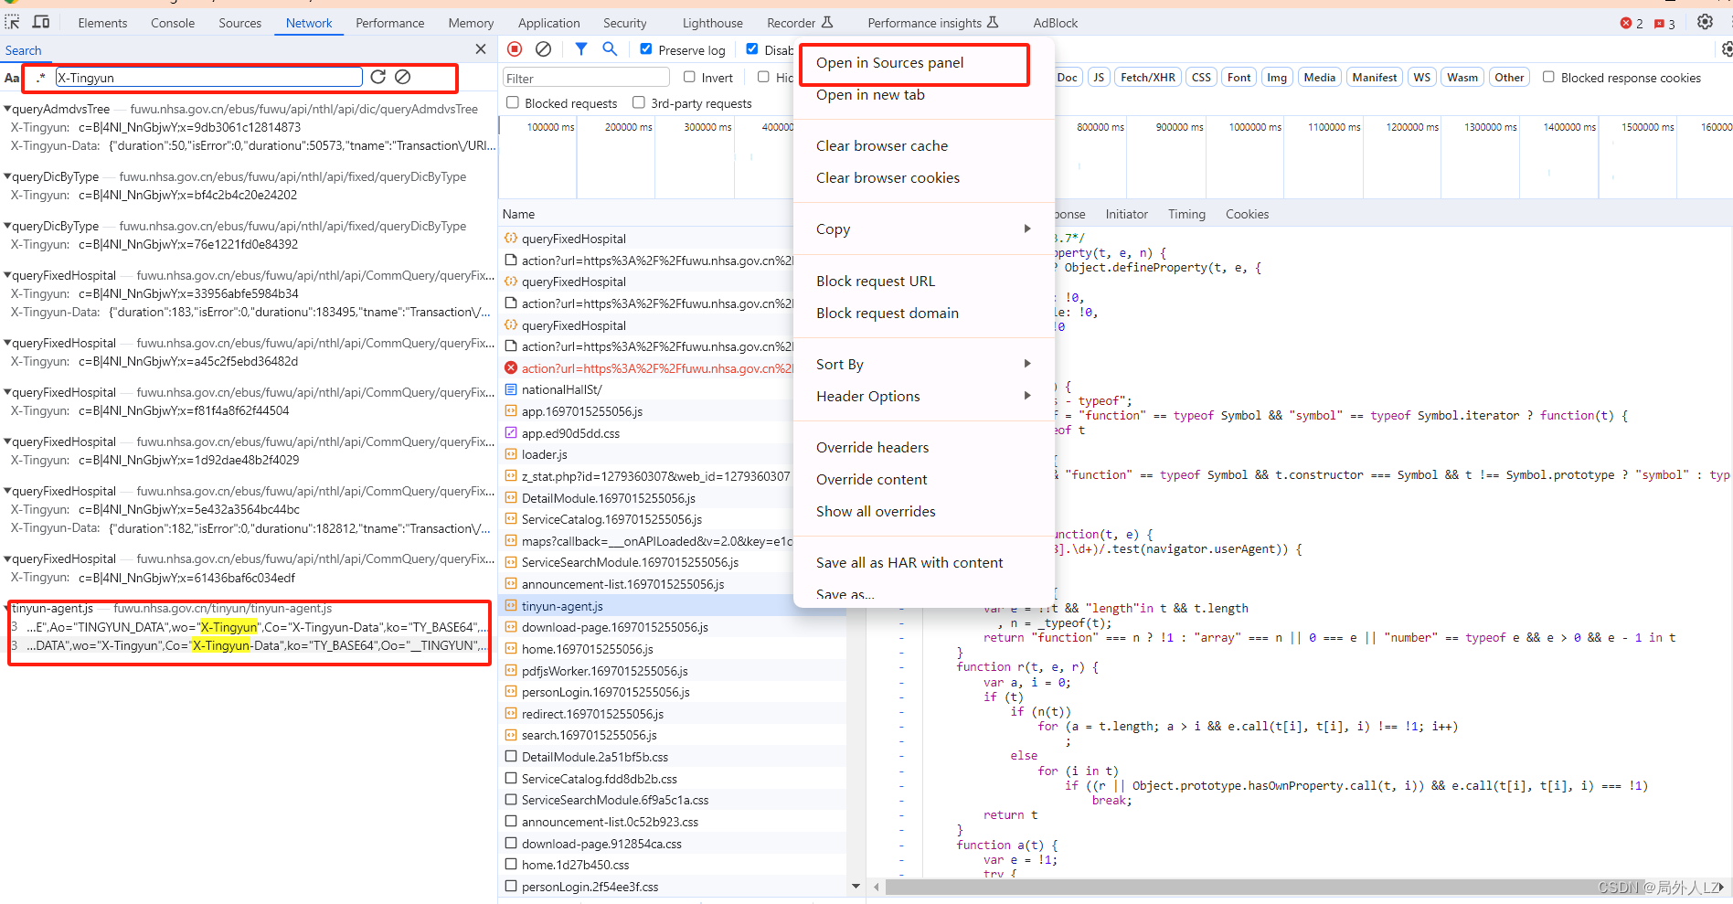Click the failed action?url request error icon
The height and width of the screenshot is (904, 1733).
[x=511, y=367]
